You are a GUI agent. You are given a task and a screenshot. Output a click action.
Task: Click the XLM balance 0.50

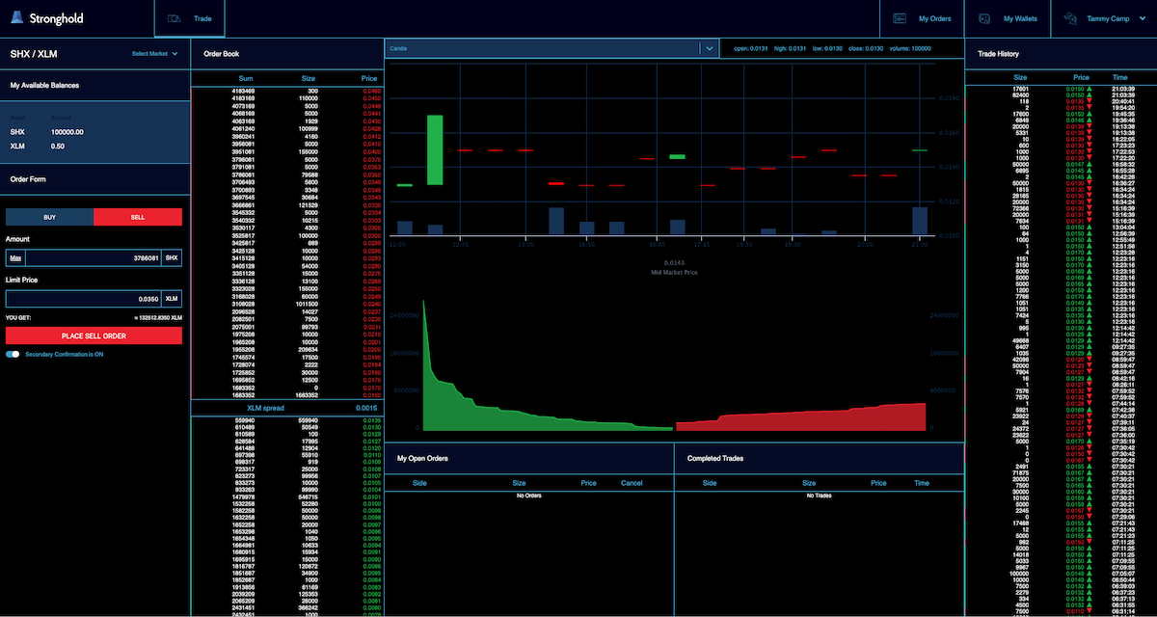57,146
